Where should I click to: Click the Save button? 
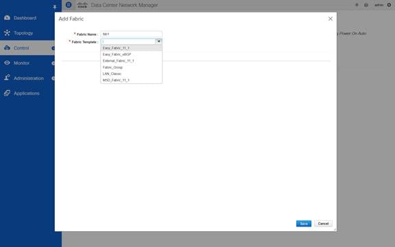(x=304, y=224)
